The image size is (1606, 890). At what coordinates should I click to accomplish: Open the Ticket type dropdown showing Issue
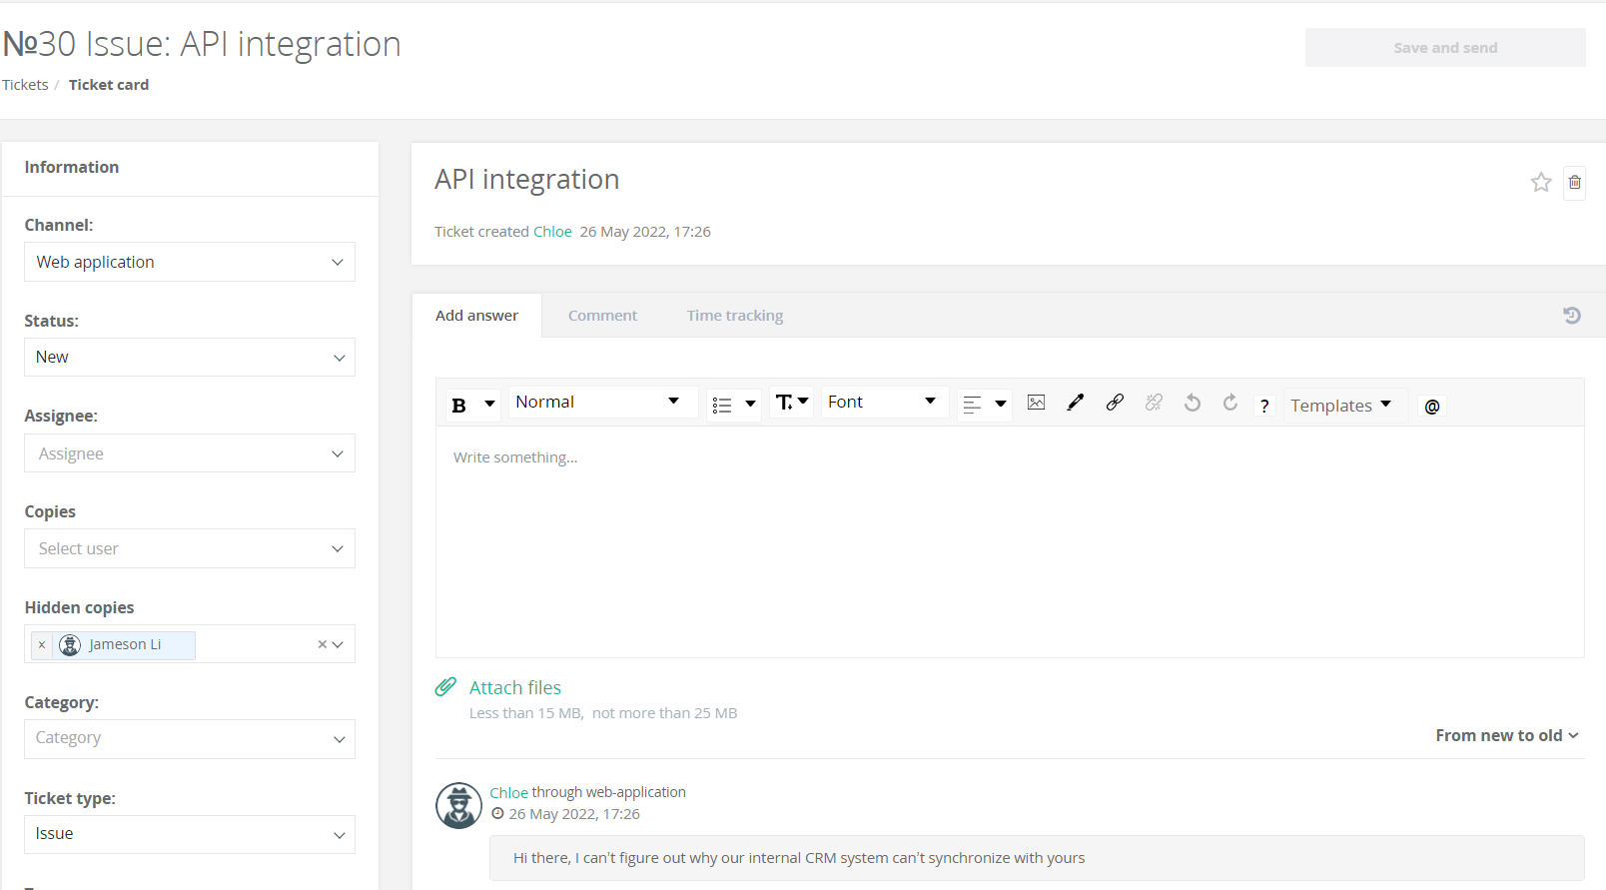(x=190, y=834)
